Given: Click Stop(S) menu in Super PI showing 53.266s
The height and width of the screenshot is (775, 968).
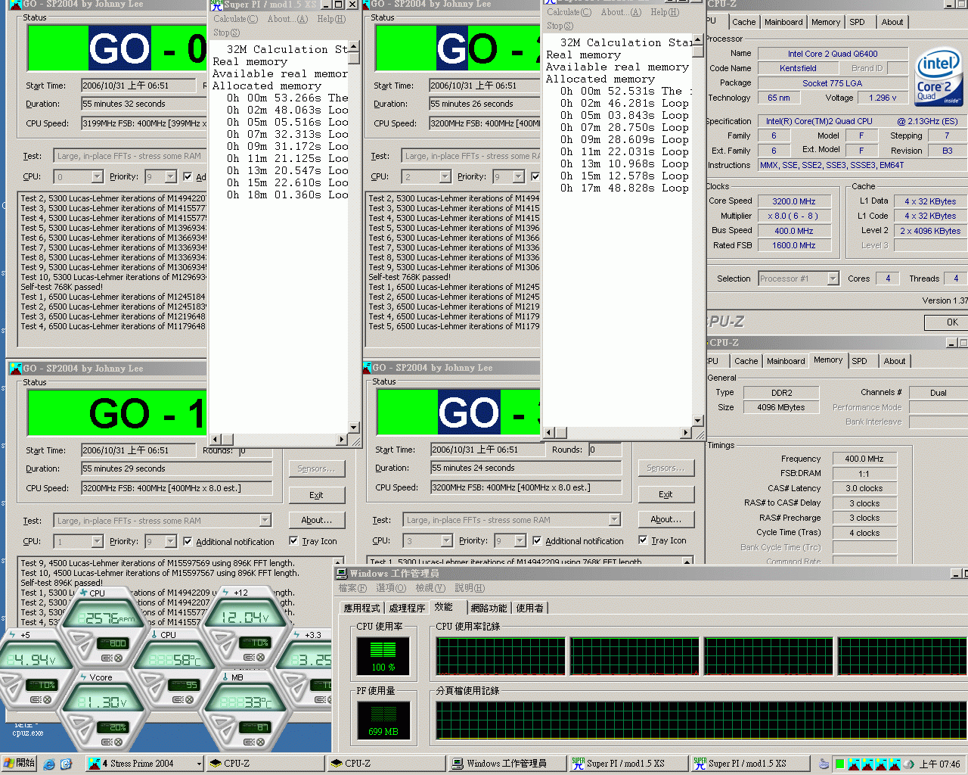Looking at the screenshot, I should coord(226,33).
